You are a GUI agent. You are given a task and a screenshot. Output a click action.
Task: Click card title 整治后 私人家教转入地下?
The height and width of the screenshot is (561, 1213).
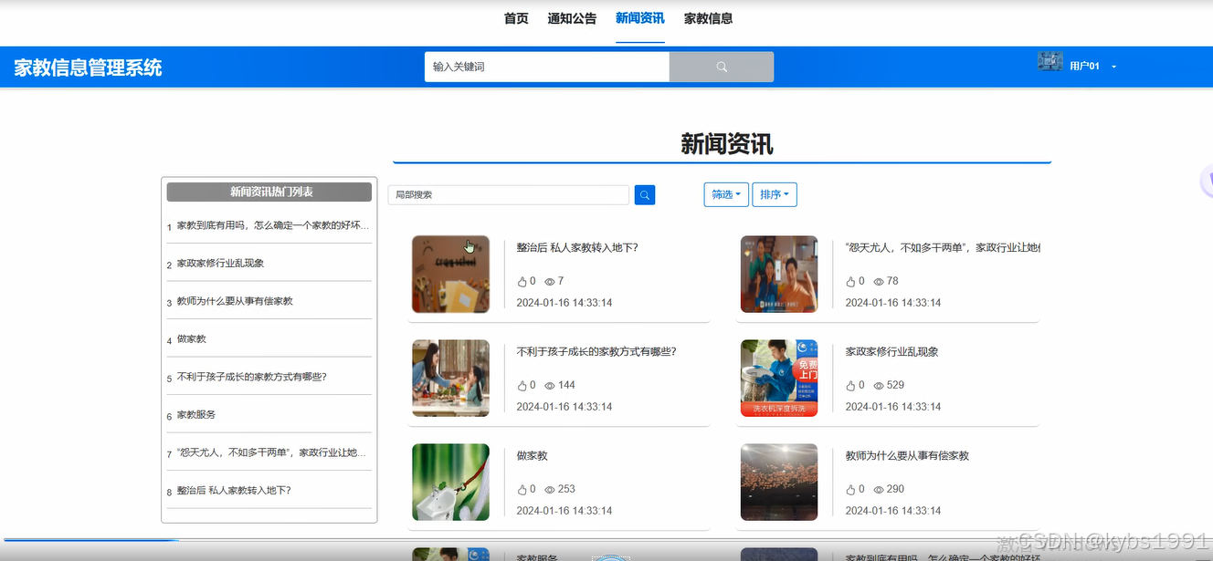pyautogui.click(x=577, y=247)
